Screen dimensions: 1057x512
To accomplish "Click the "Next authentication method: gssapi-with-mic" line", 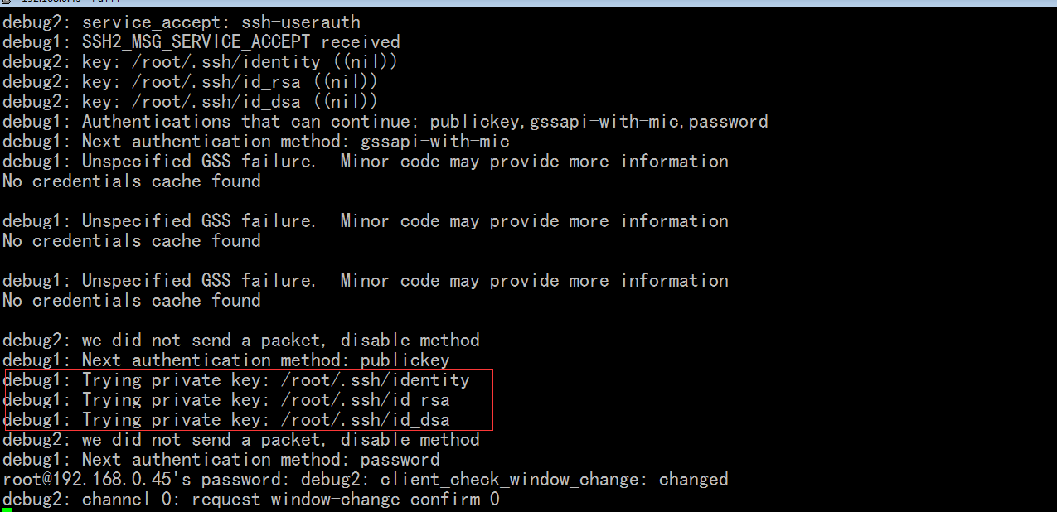I will pyautogui.click(x=255, y=142).
